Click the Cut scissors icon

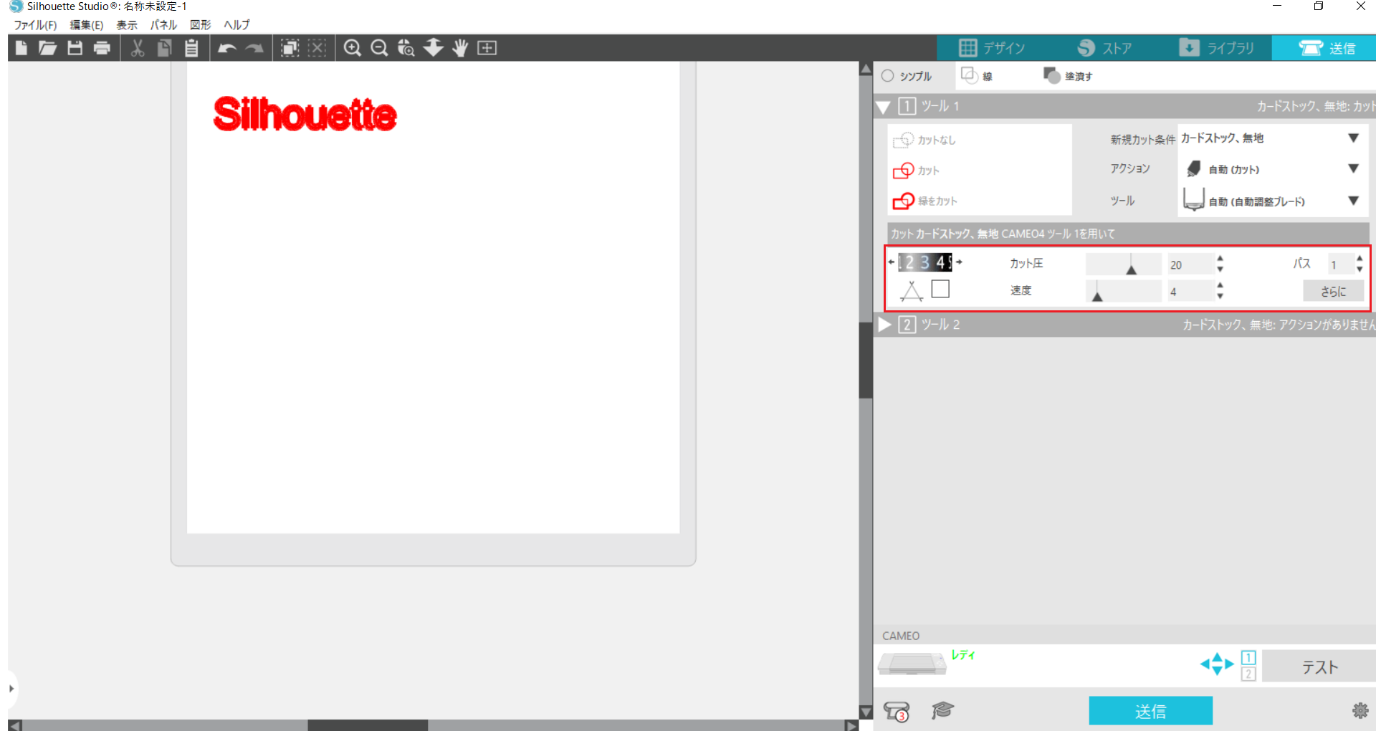coord(138,48)
